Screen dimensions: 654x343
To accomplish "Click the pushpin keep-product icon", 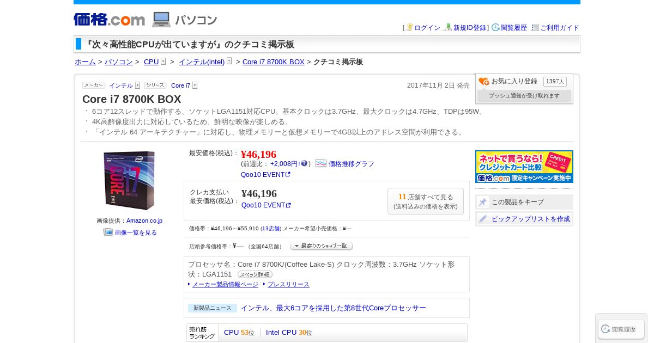I will [483, 202].
